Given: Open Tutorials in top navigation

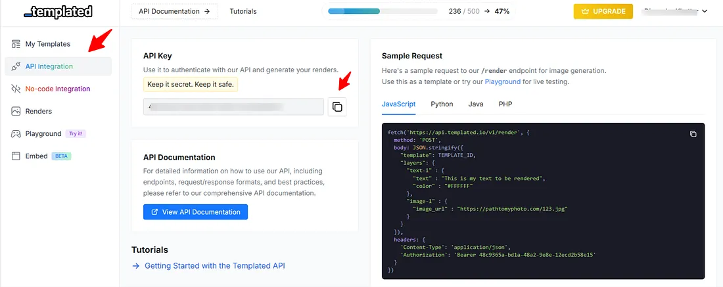Looking at the screenshot, I should pyautogui.click(x=243, y=12).
